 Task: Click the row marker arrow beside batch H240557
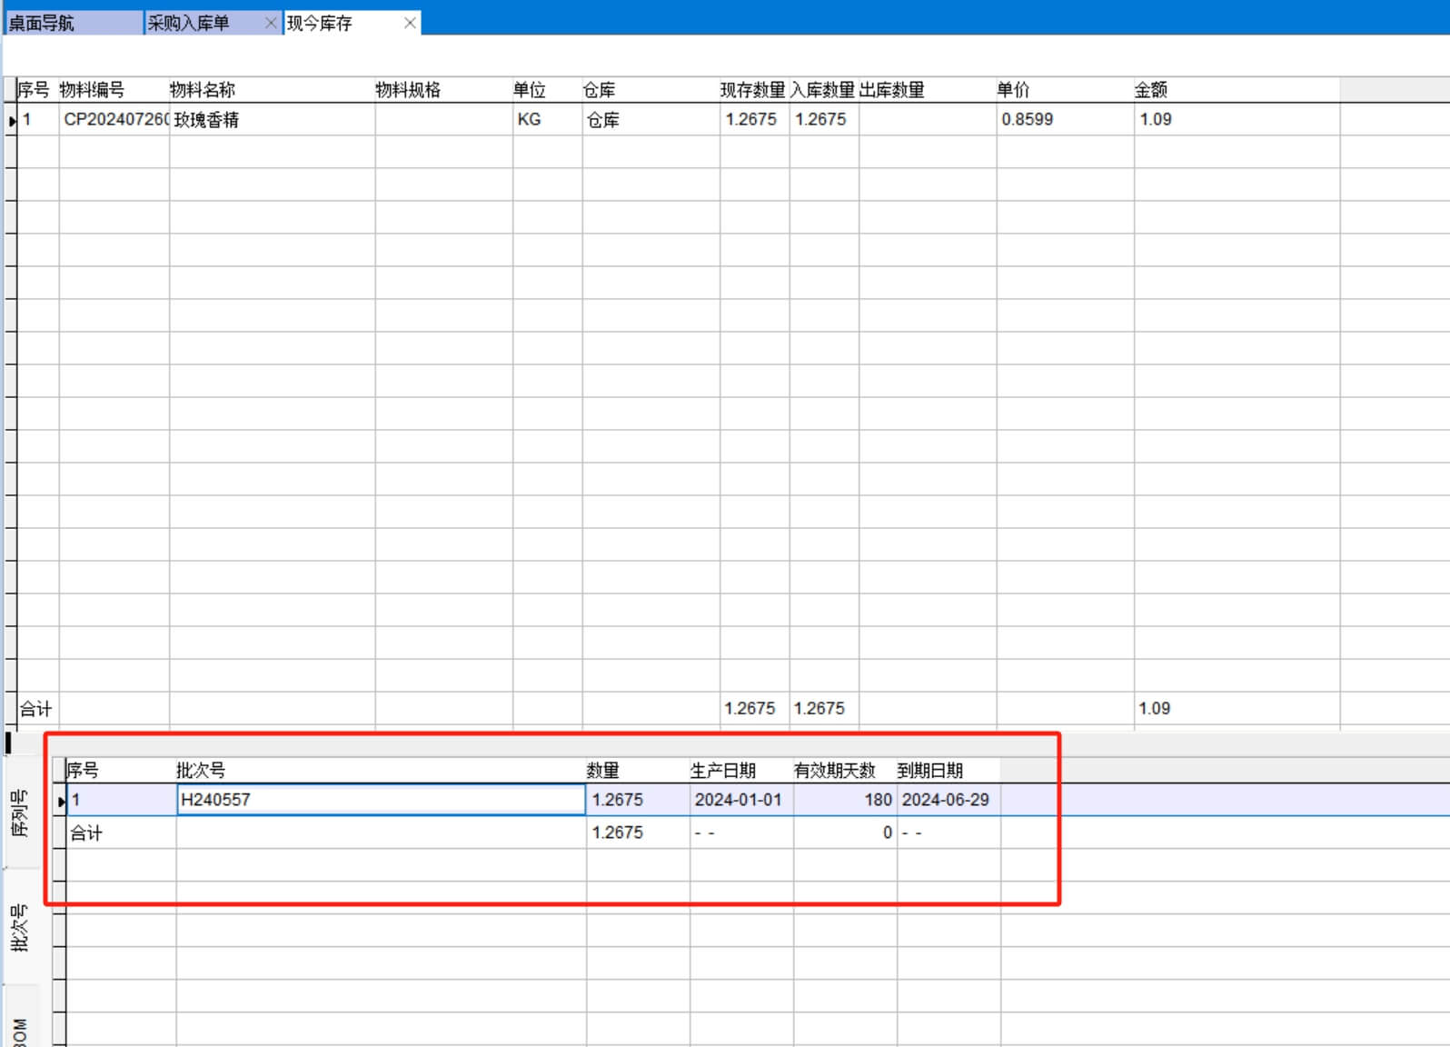coord(61,801)
